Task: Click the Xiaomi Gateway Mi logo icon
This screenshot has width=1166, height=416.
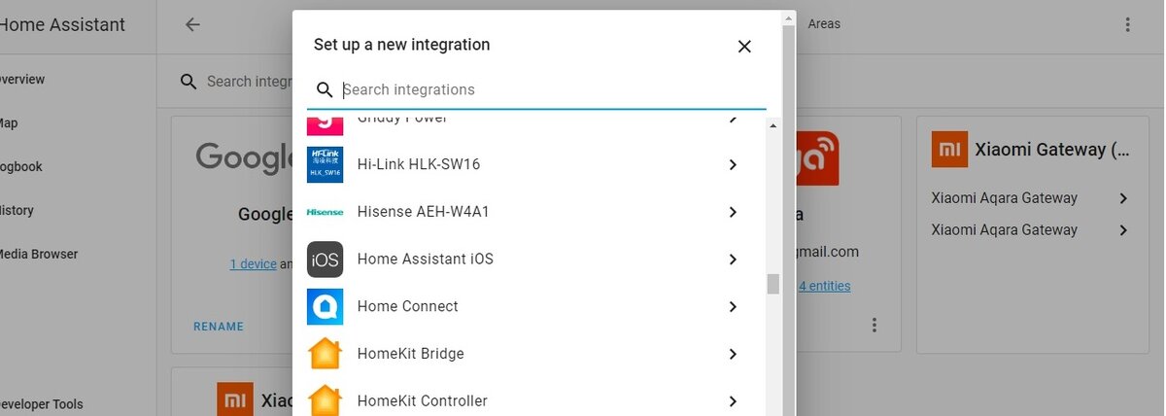Action: pyautogui.click(x=949, y=150)
